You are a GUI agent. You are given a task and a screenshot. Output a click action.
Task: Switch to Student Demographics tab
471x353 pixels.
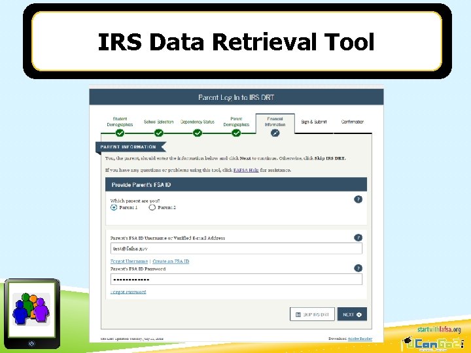(120, 122)
